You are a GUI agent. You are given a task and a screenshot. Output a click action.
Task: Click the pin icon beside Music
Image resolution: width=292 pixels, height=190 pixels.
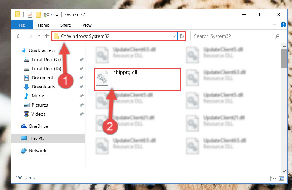click(x=81, y=96)
